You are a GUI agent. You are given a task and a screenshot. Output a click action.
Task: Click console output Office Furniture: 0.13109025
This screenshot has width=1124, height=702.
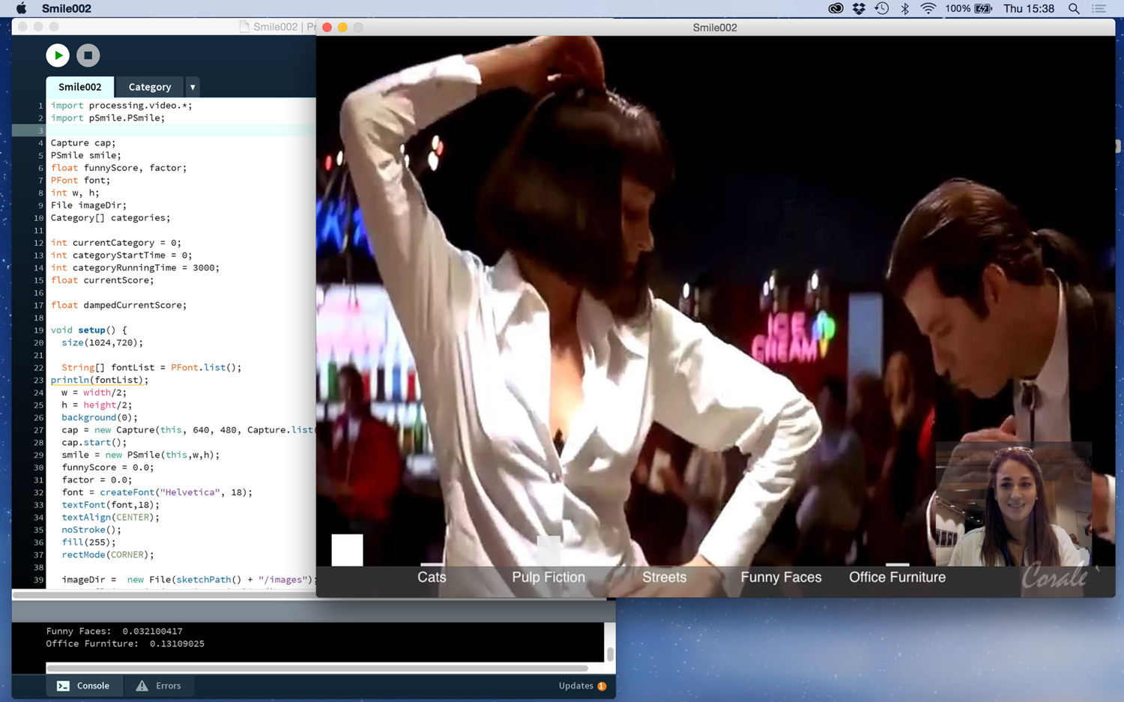125,644
